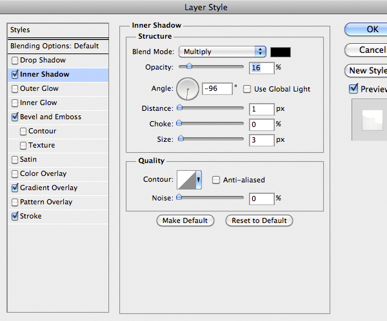This screenshot has width=387, height=321.
Task: Enable the Anti-aliased checkbox
Action: pyautogui.click(x=217, y=180)
